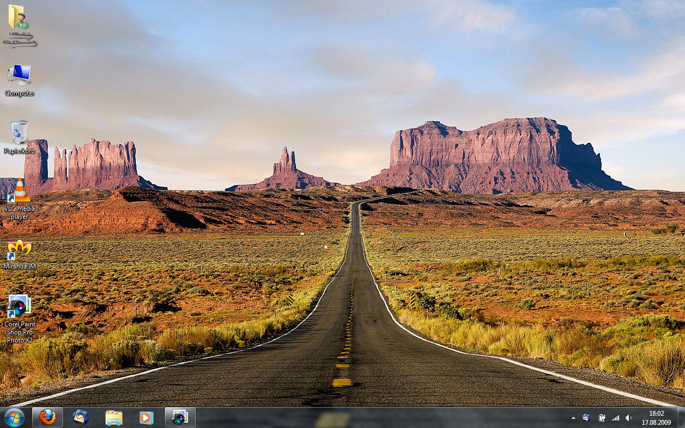Click the Show Desktop strip beside the clock
The width and height of the screenshot is (685, 428).
(681, 417)
